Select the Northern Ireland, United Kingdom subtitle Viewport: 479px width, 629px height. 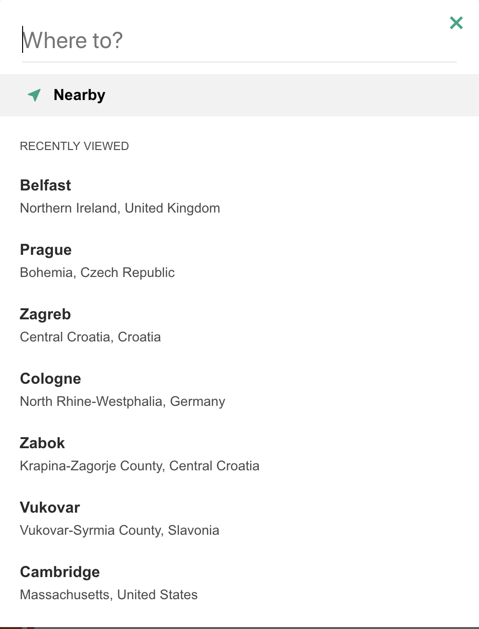coord(120,208)
